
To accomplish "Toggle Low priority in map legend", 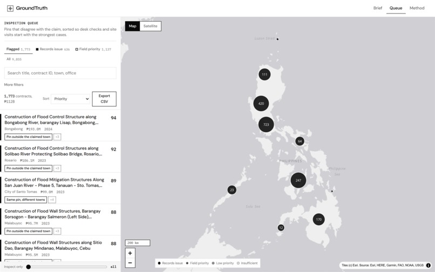I will tap(223, 263).
